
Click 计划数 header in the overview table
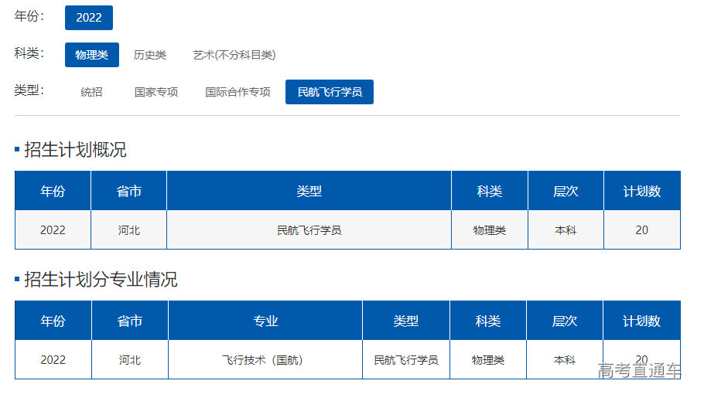tap(642, 192)
